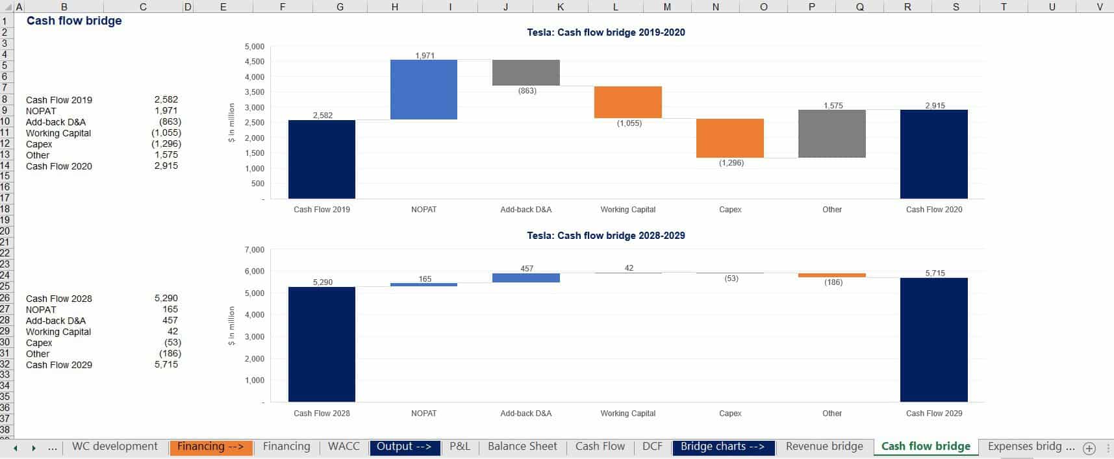1114x459 pixels.
Task: Click the add new sheet plus icon
Action: pos(1089,448)
